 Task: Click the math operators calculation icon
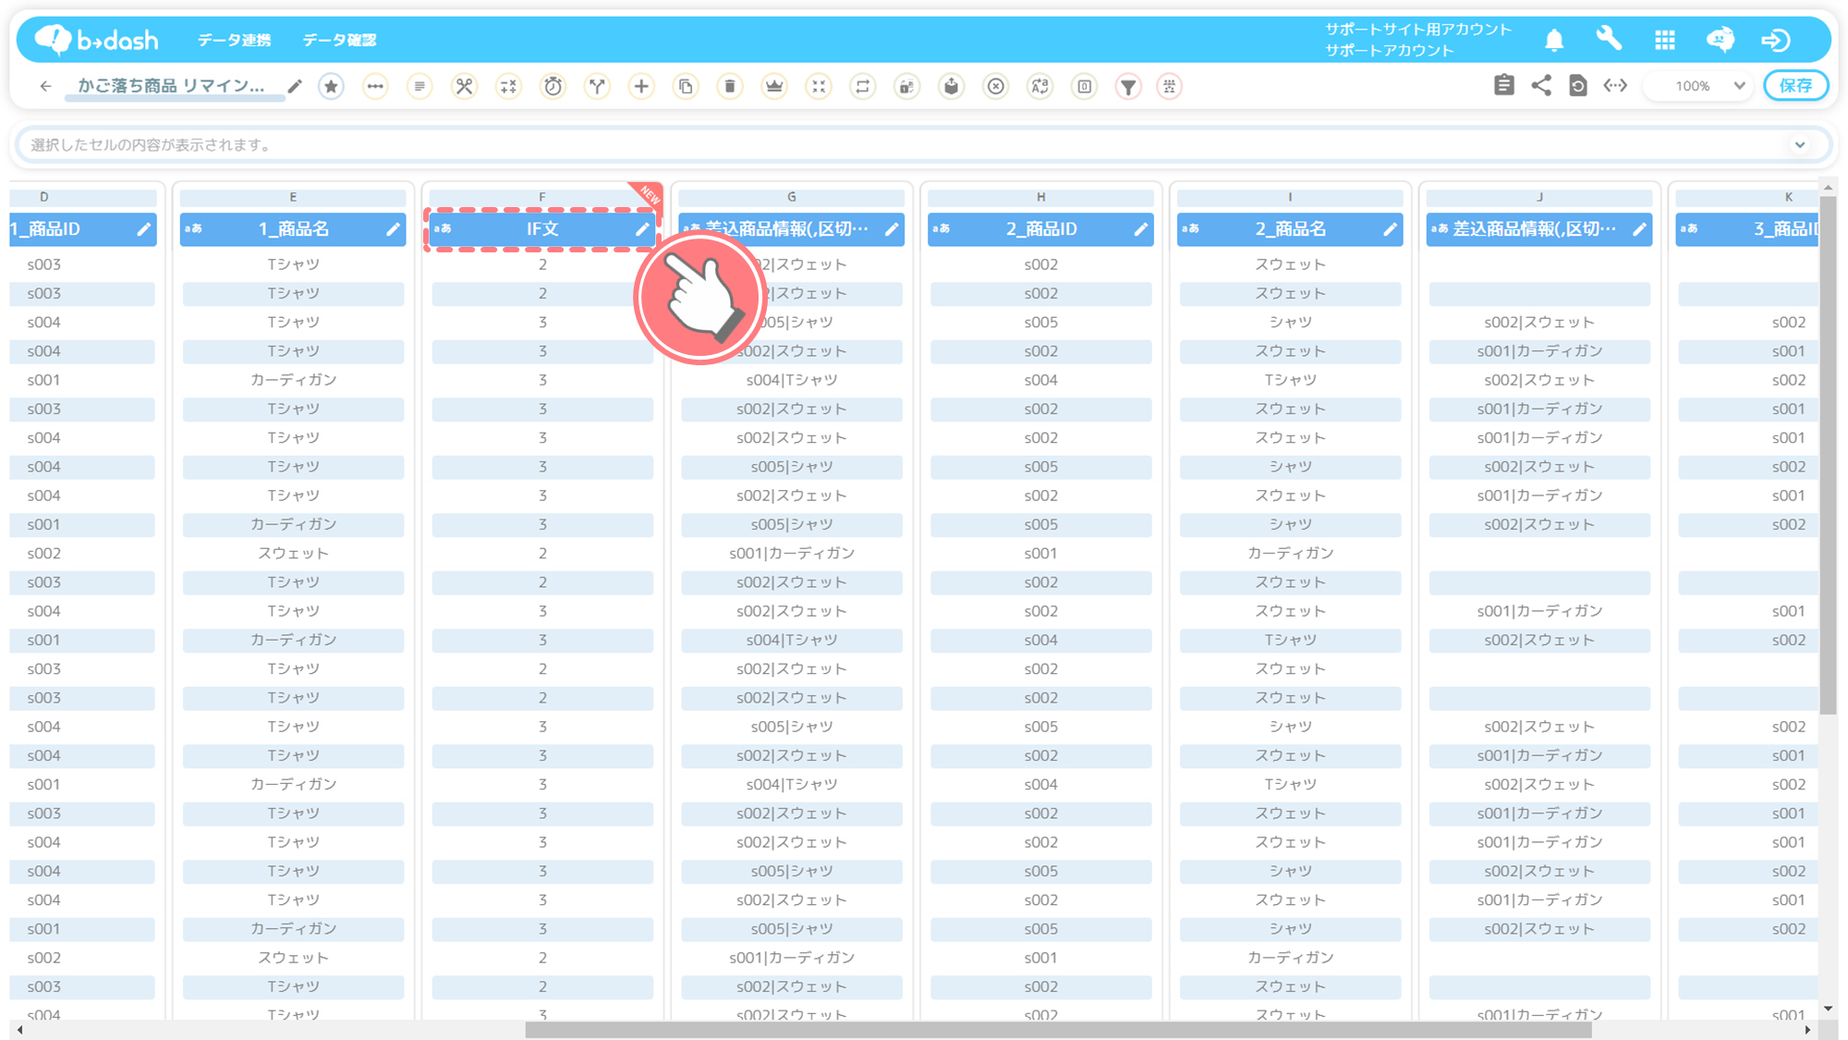pyautogui.click(x=508, y=86)
